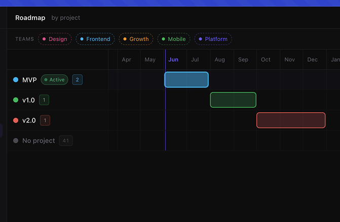Click the red v2.0 project dot
Screen dimensions: 340x222
click(x=16, y=120)
